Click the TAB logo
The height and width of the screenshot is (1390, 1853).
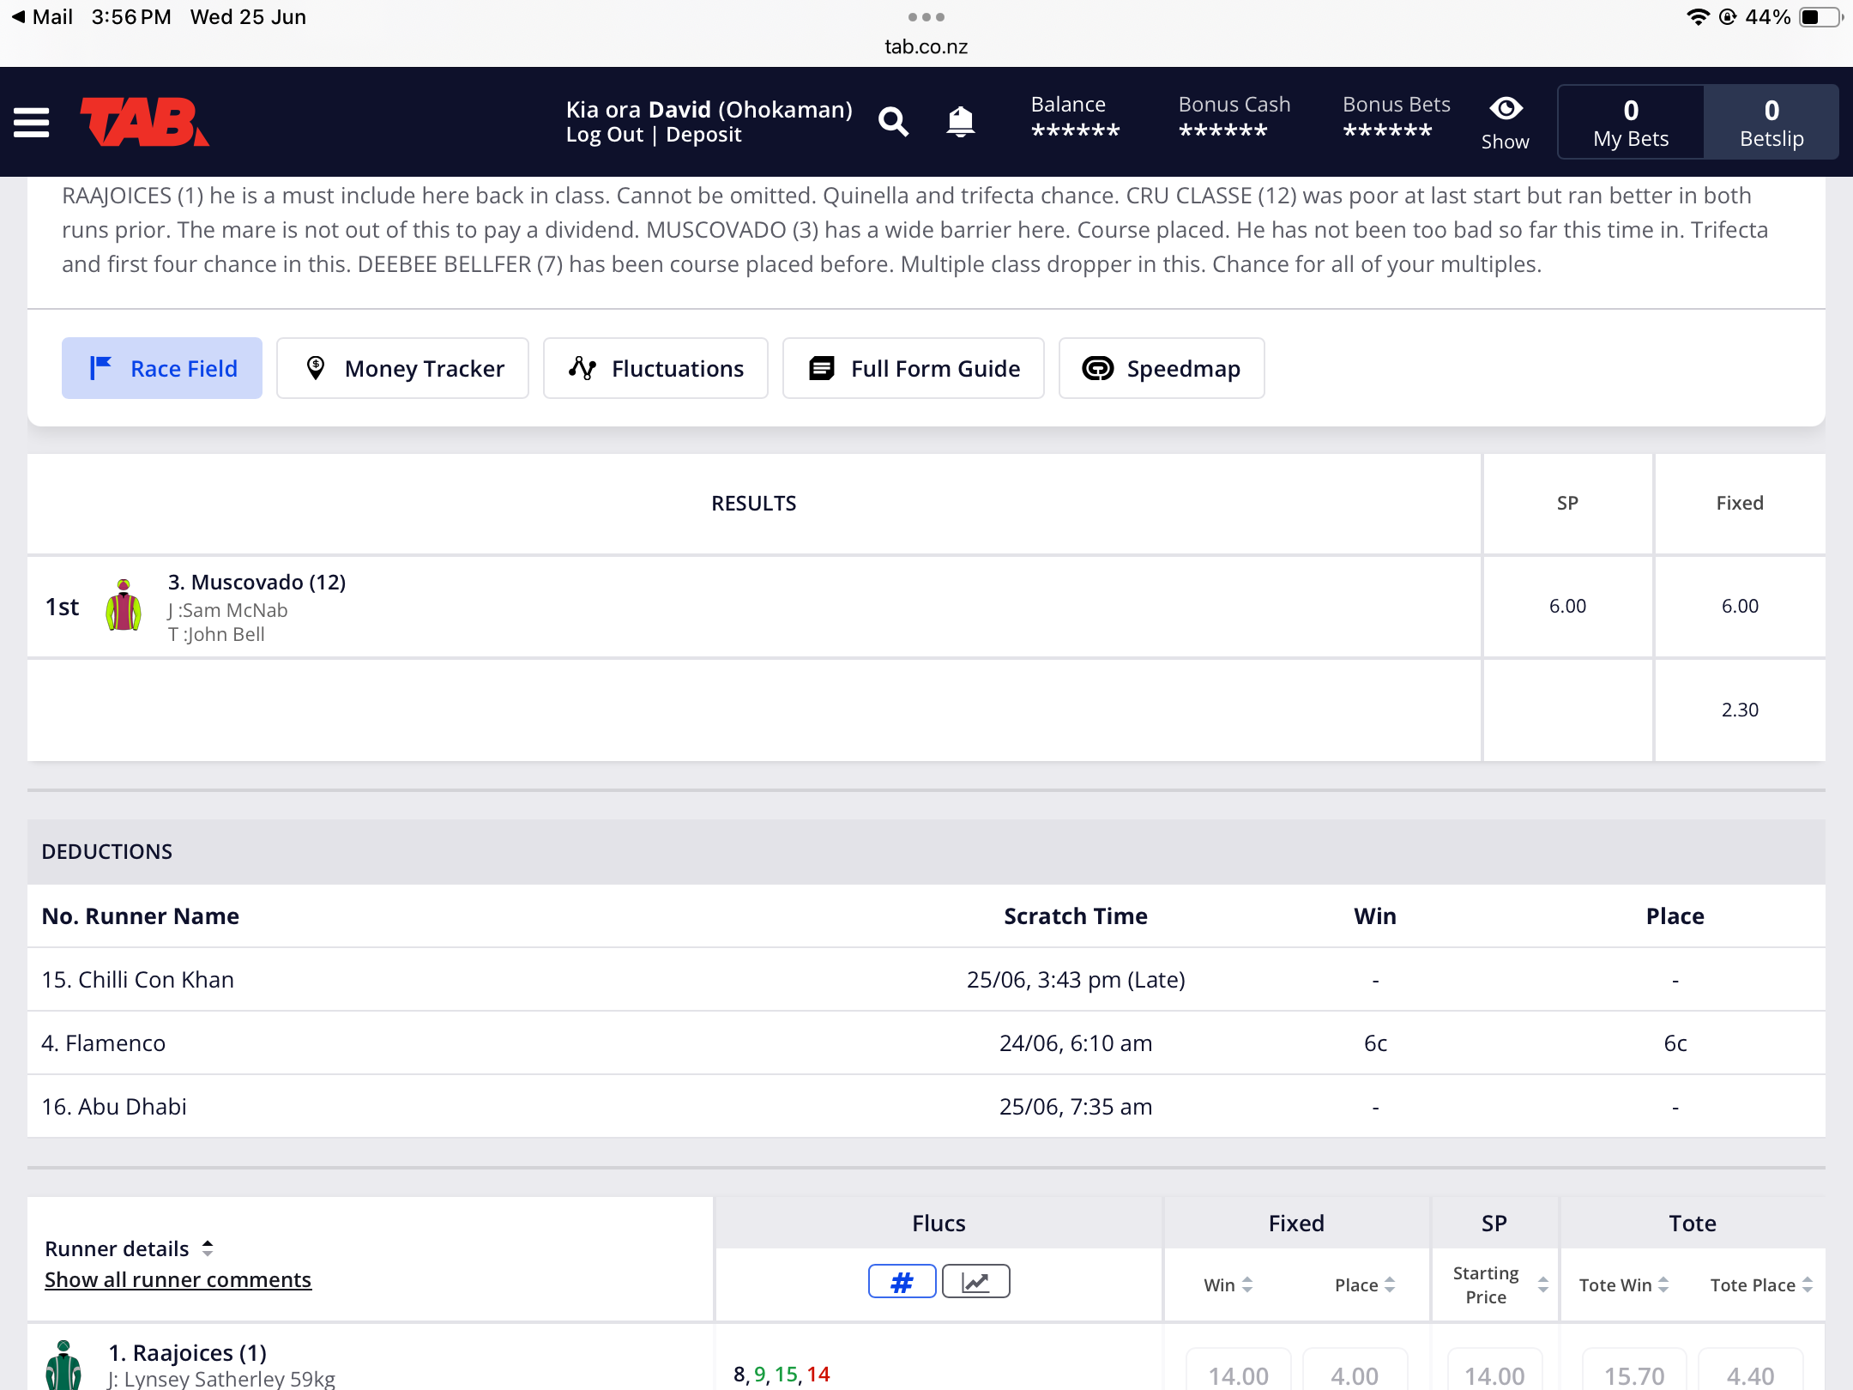144,122
